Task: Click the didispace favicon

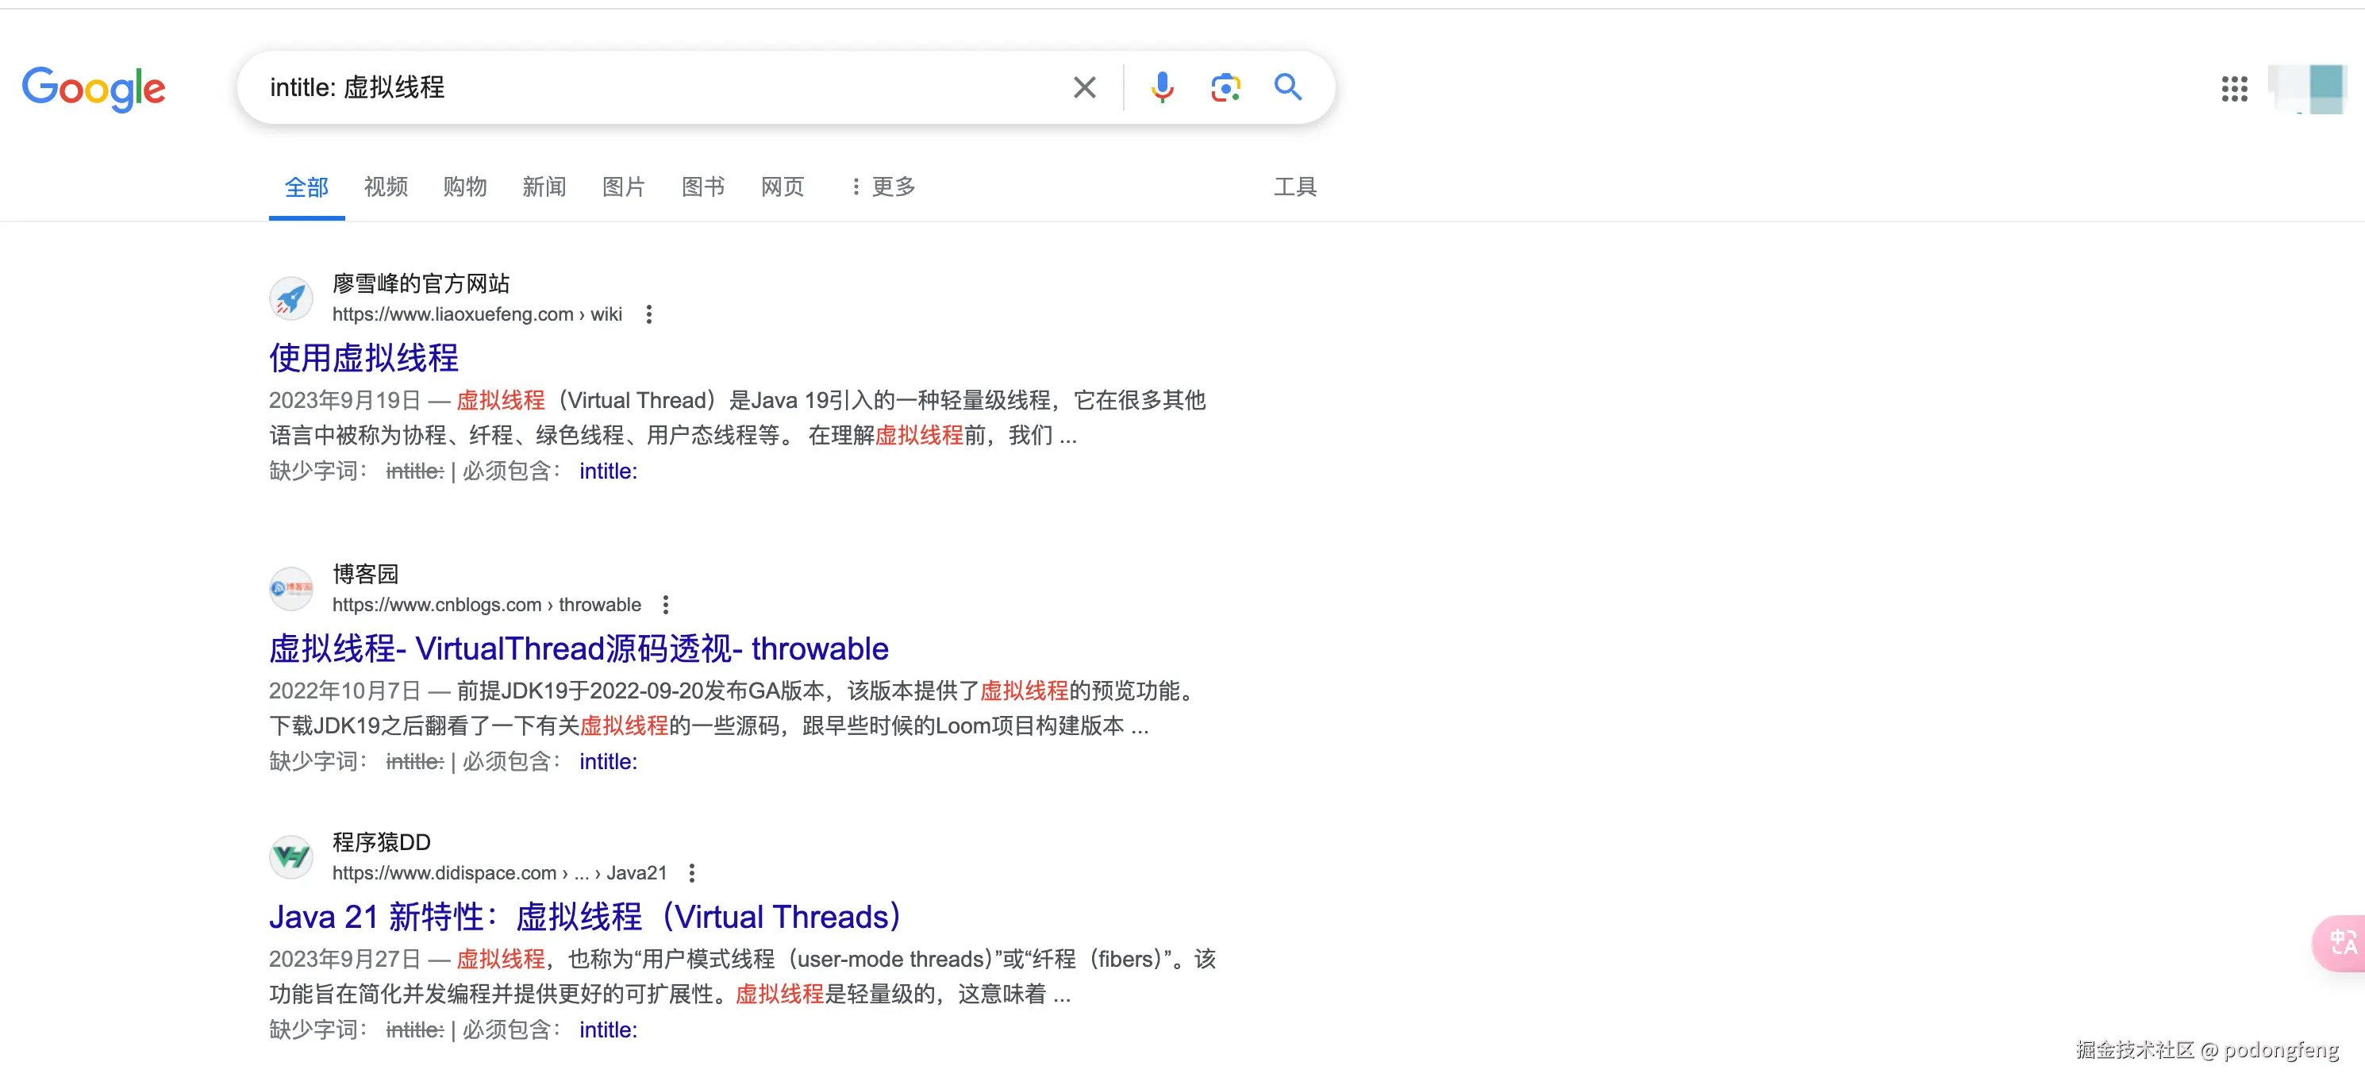Action: point(291,856)
